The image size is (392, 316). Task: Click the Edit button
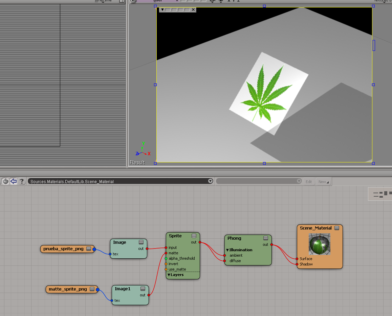pos(309,182)
